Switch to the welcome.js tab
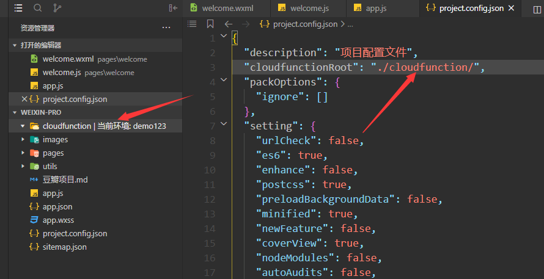 [309, 9]
